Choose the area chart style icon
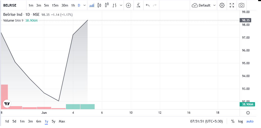 point(92,5)
